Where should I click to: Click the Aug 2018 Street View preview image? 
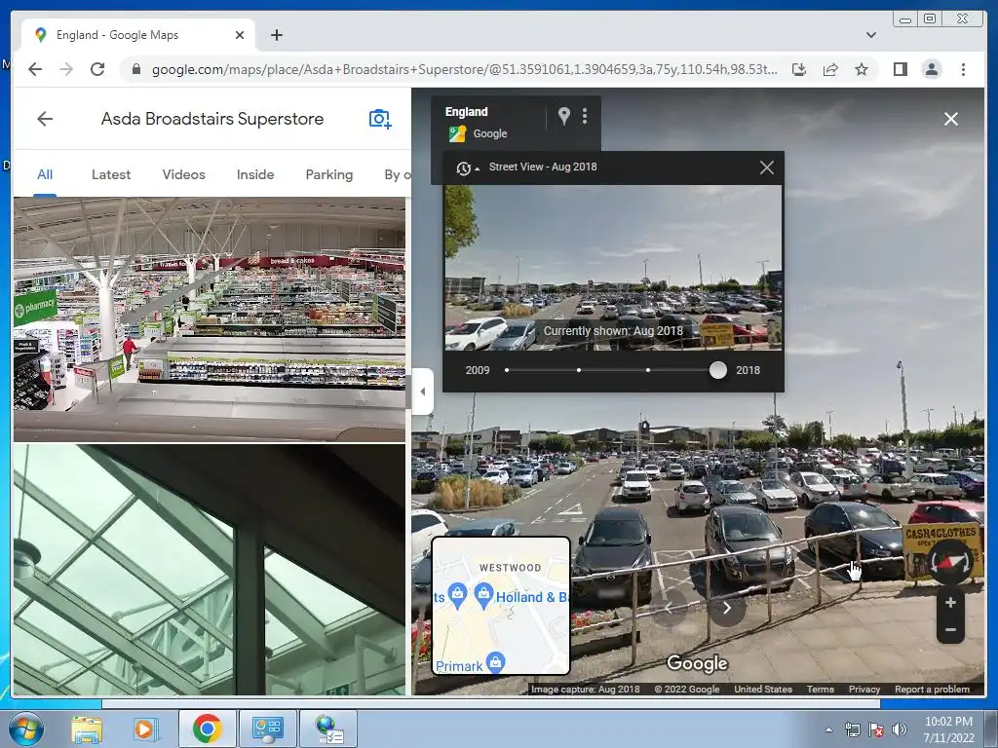coord(613,268)
